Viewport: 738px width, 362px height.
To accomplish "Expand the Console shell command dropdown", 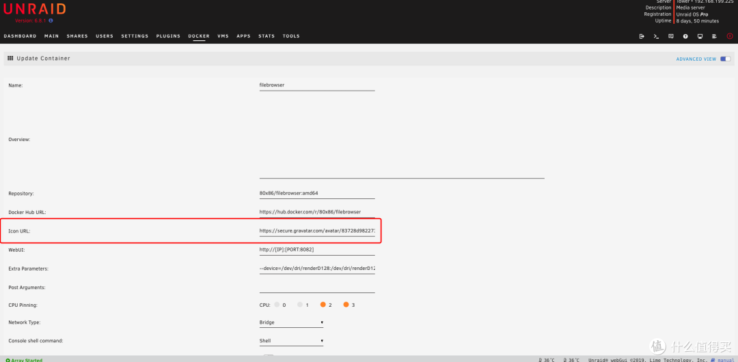I will click(x=291, y=341).
